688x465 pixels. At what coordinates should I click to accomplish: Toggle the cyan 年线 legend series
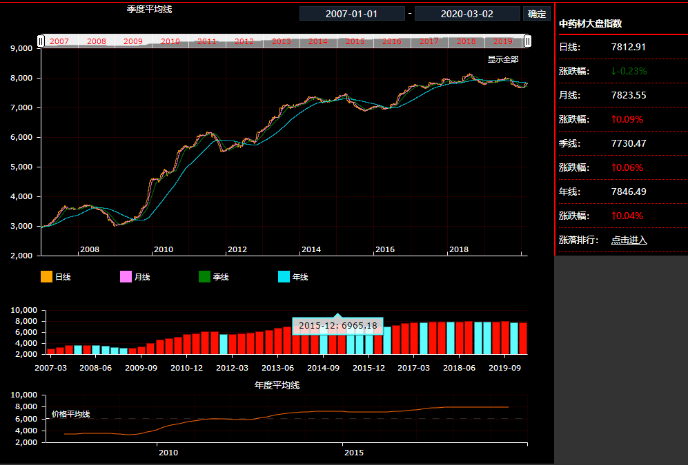[284, 277]
